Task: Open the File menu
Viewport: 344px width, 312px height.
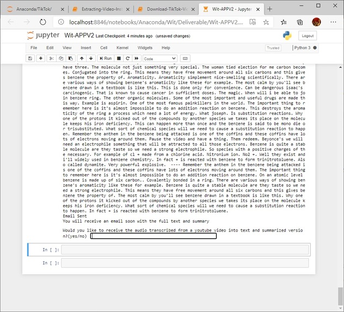Action: (34, 47)
